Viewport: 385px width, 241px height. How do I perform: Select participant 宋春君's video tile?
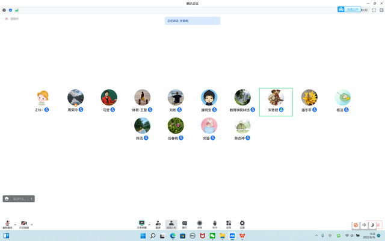coord(276,101)
